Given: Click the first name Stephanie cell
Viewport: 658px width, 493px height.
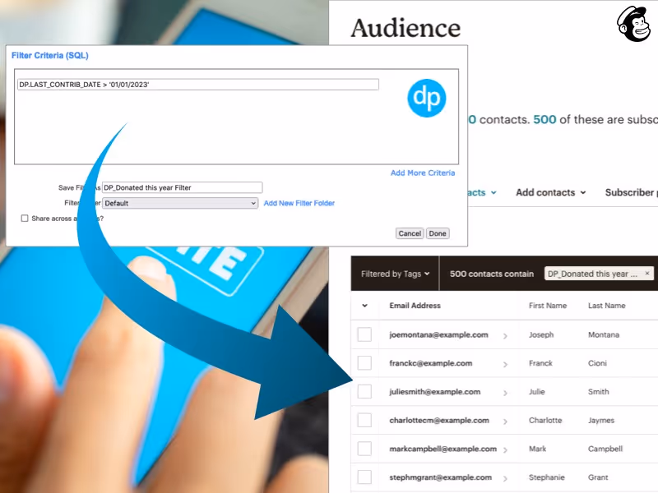Looking at the screenshot, I should tap(546, 477).
